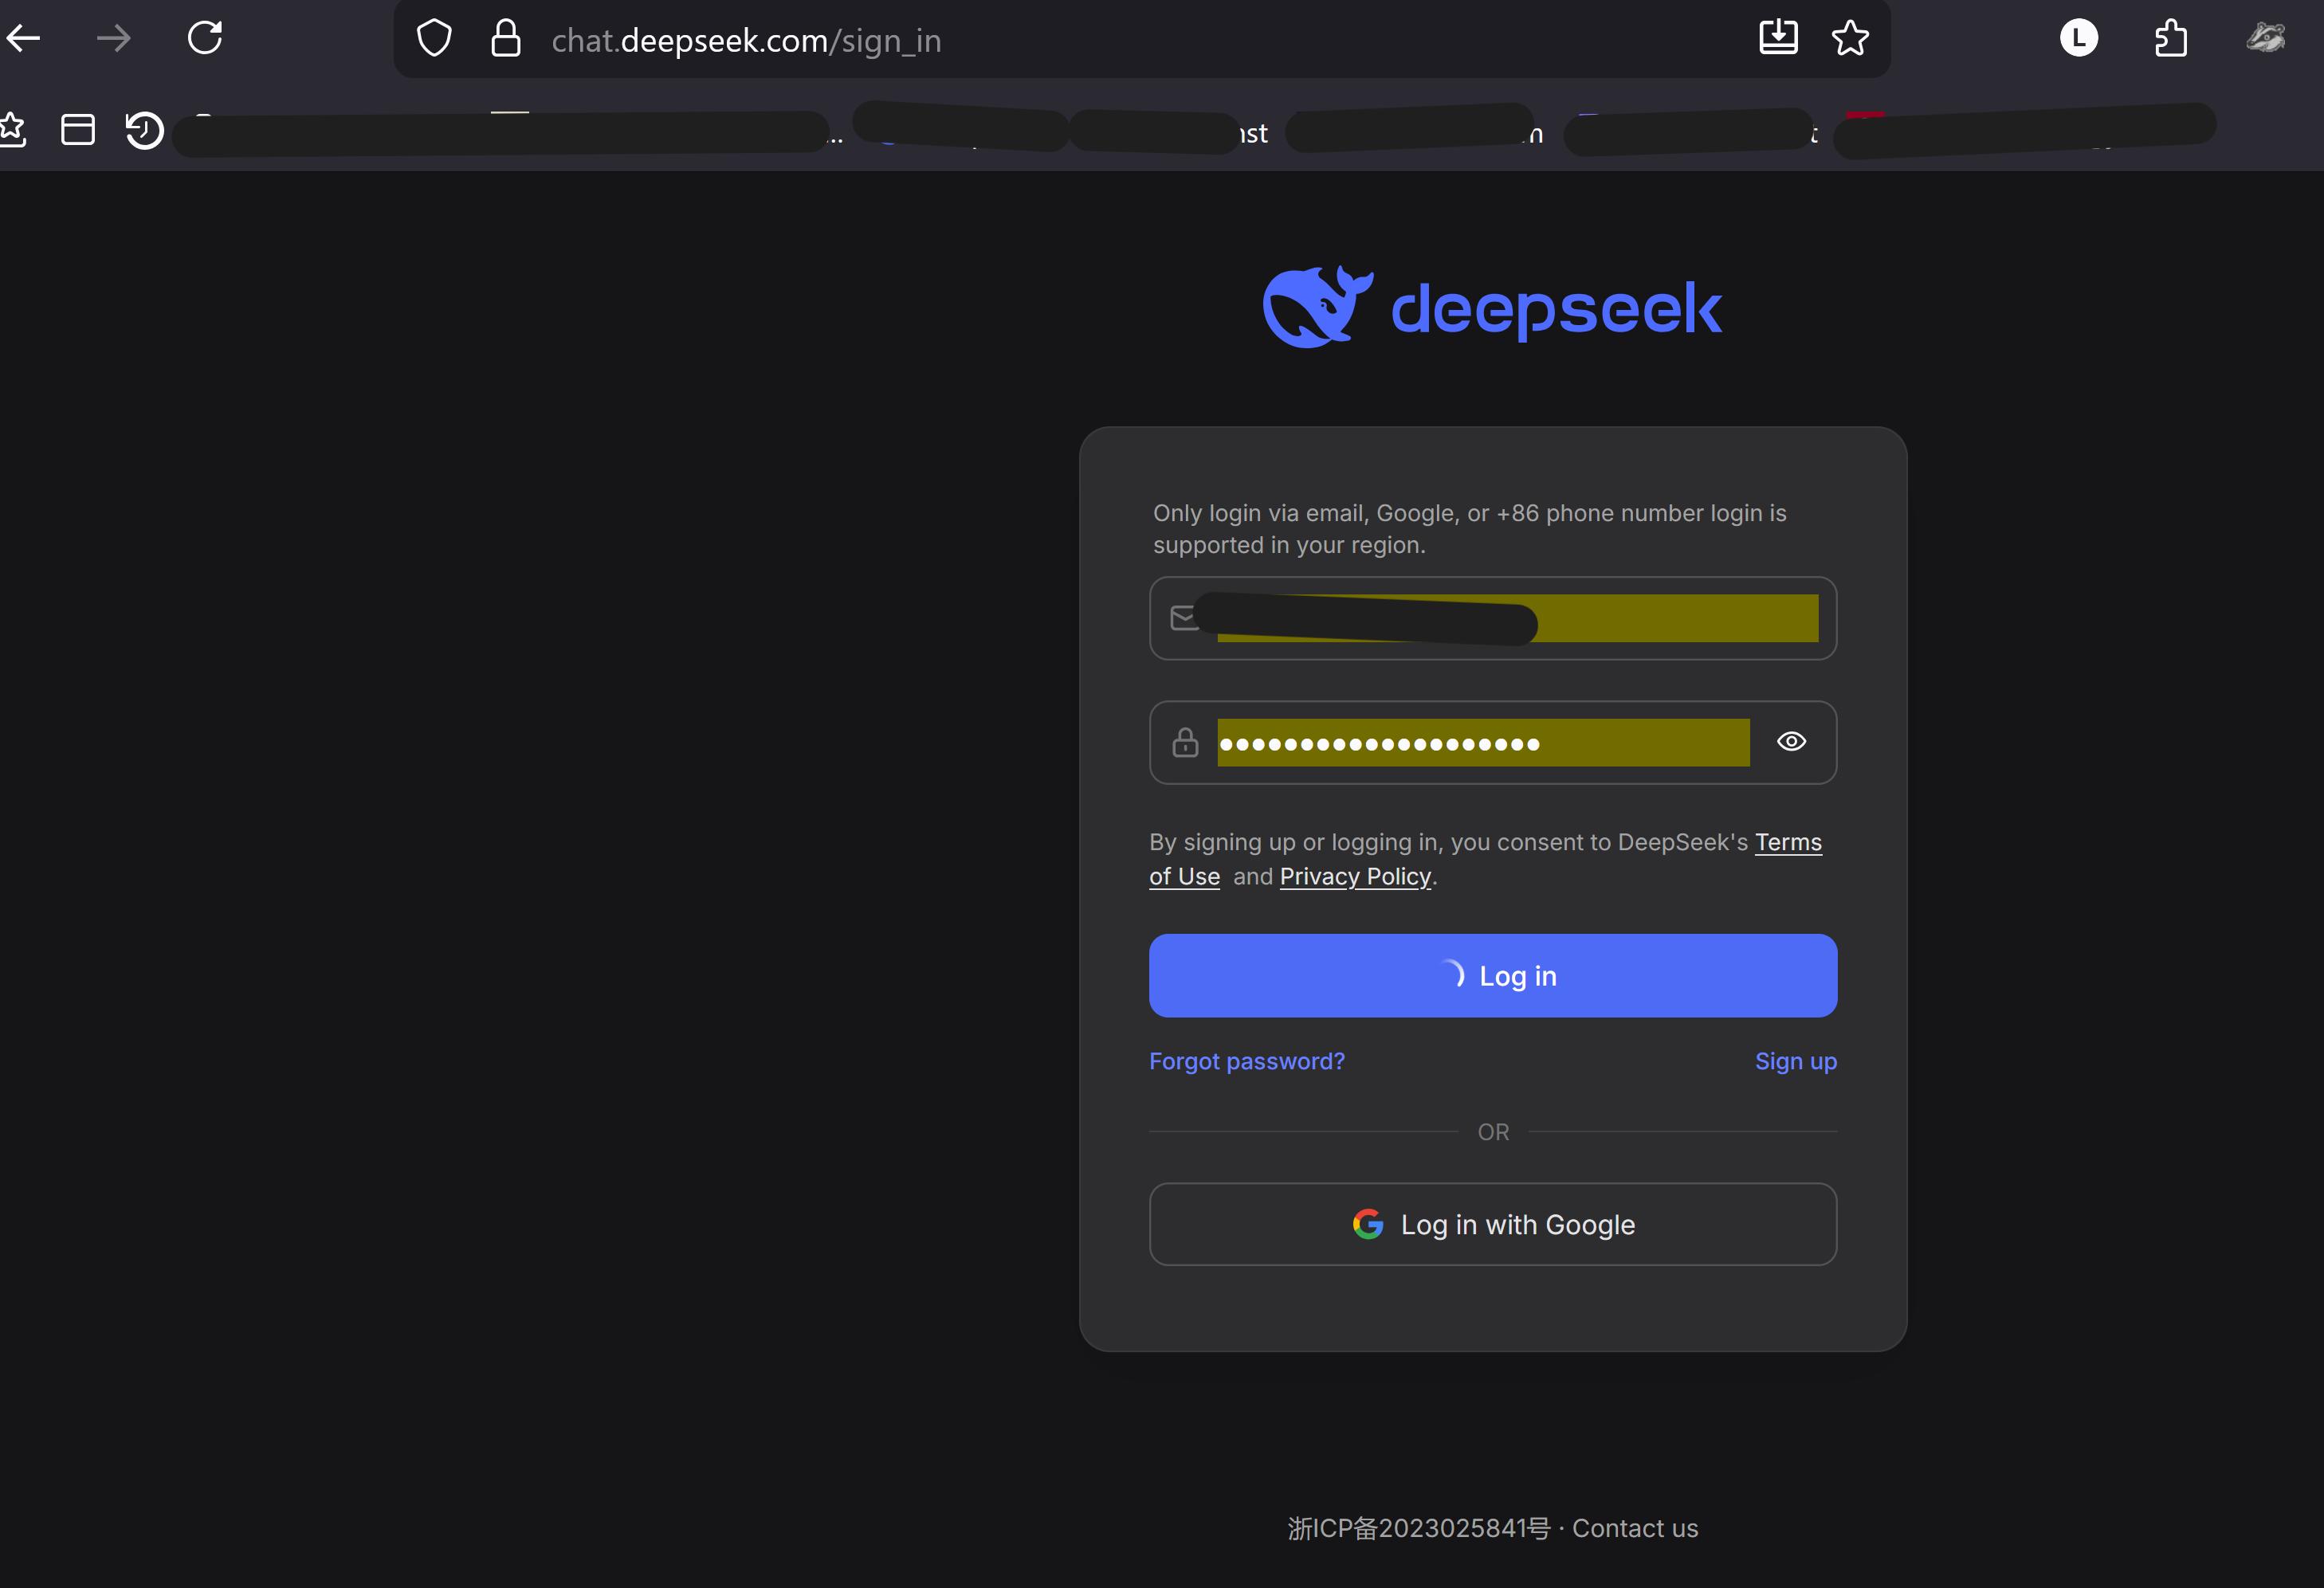Click the animal extension icon at top right

pos(2265,39)
